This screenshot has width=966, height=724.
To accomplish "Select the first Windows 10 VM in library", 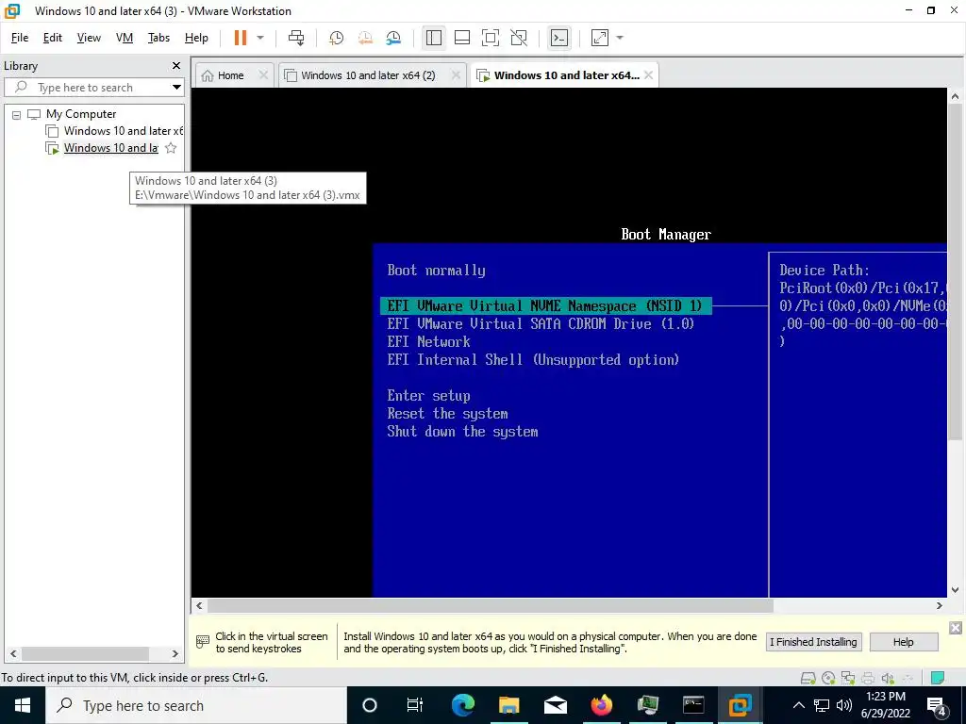I will pos(124,130).
